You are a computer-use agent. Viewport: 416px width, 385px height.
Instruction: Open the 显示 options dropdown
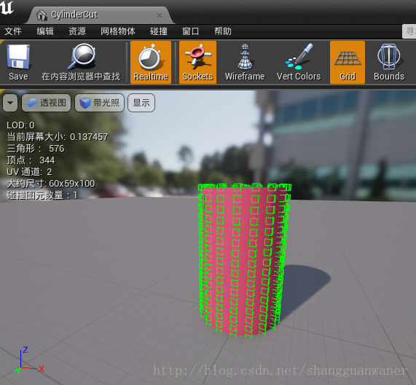point(141,103)
